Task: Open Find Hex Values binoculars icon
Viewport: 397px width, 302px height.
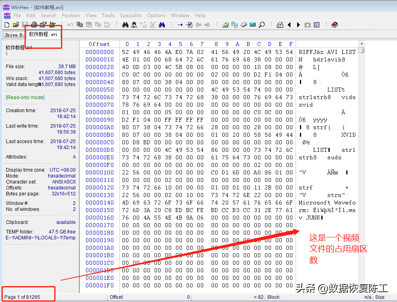Action: [134, 25]
